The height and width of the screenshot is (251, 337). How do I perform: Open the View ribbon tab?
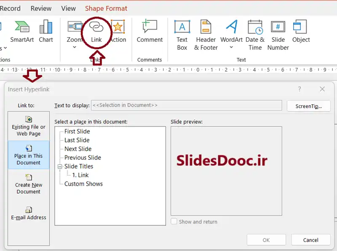[69, 8]
